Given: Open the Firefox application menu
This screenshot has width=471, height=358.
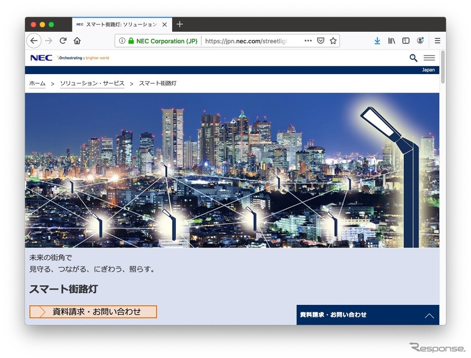Looking at the screenshot, I should [437, 41].
